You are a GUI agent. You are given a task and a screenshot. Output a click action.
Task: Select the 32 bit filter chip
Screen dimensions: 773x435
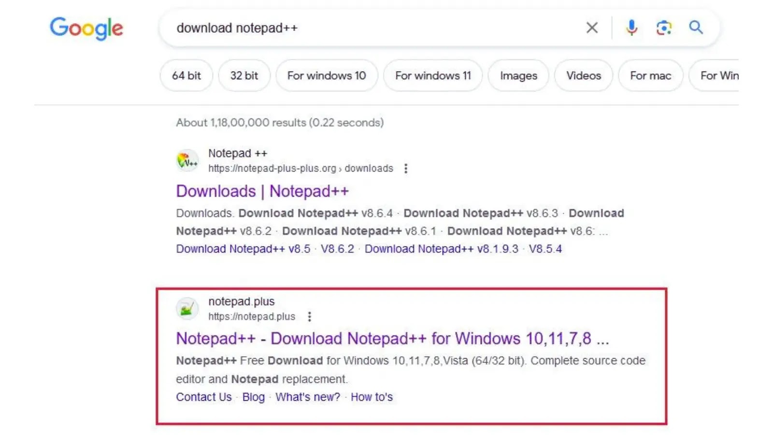(x=244, y=75)
